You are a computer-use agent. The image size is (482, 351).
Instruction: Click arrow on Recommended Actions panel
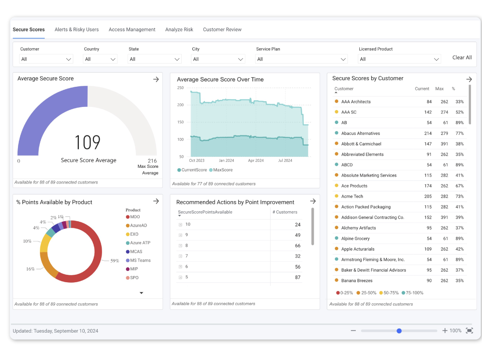(312, 201)
